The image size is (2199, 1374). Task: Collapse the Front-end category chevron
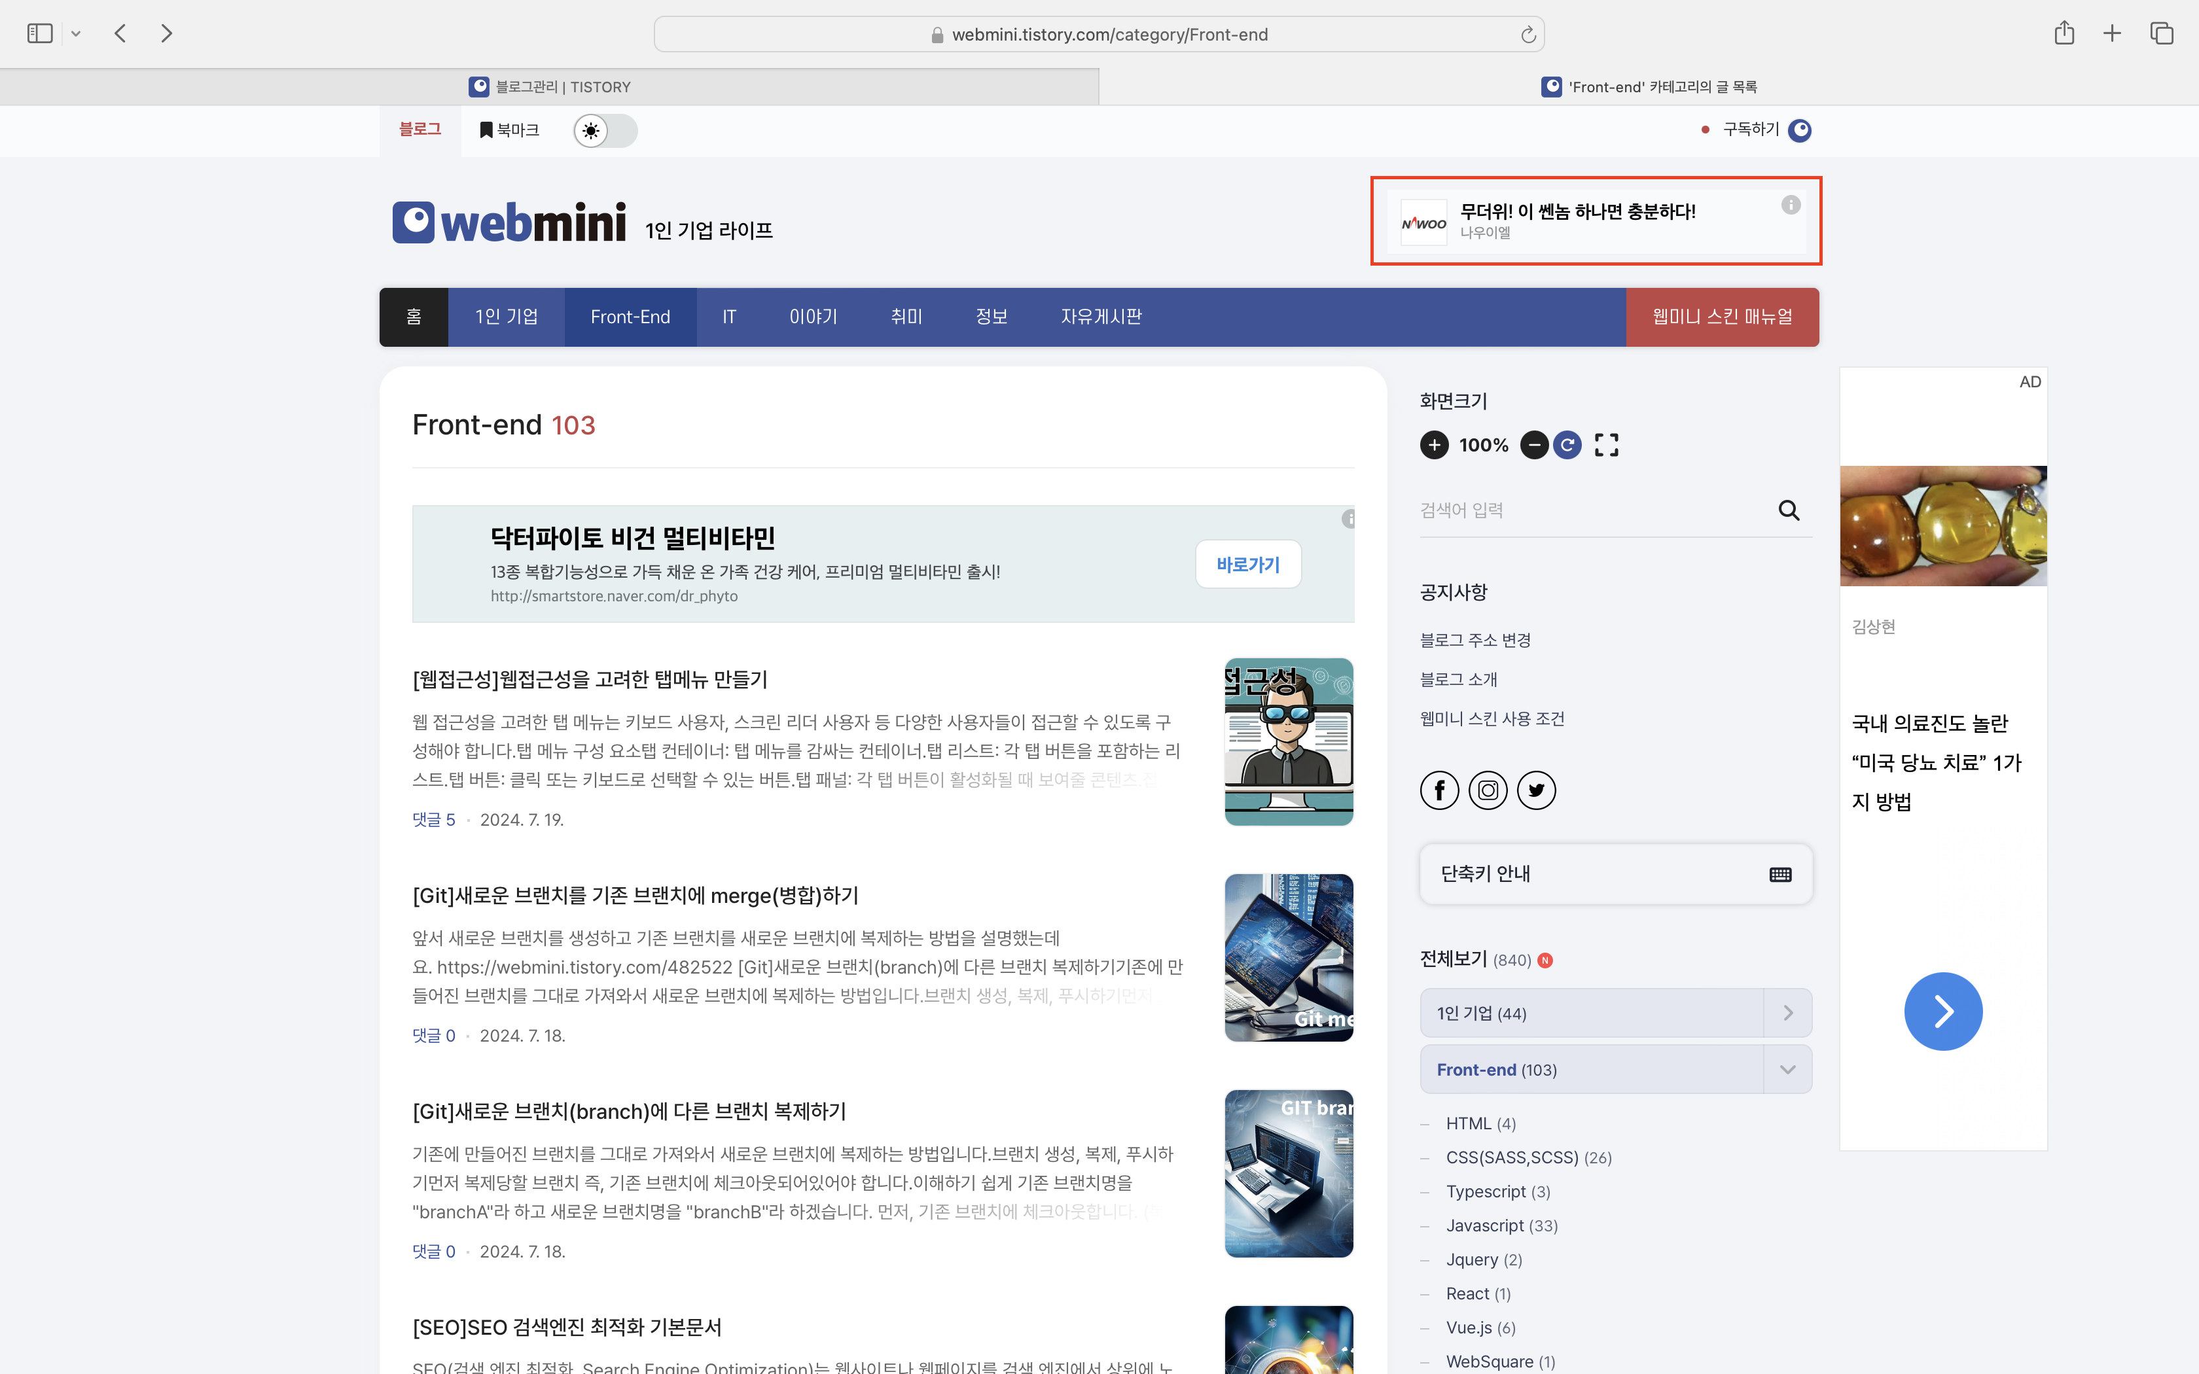coord(1787,1070)
